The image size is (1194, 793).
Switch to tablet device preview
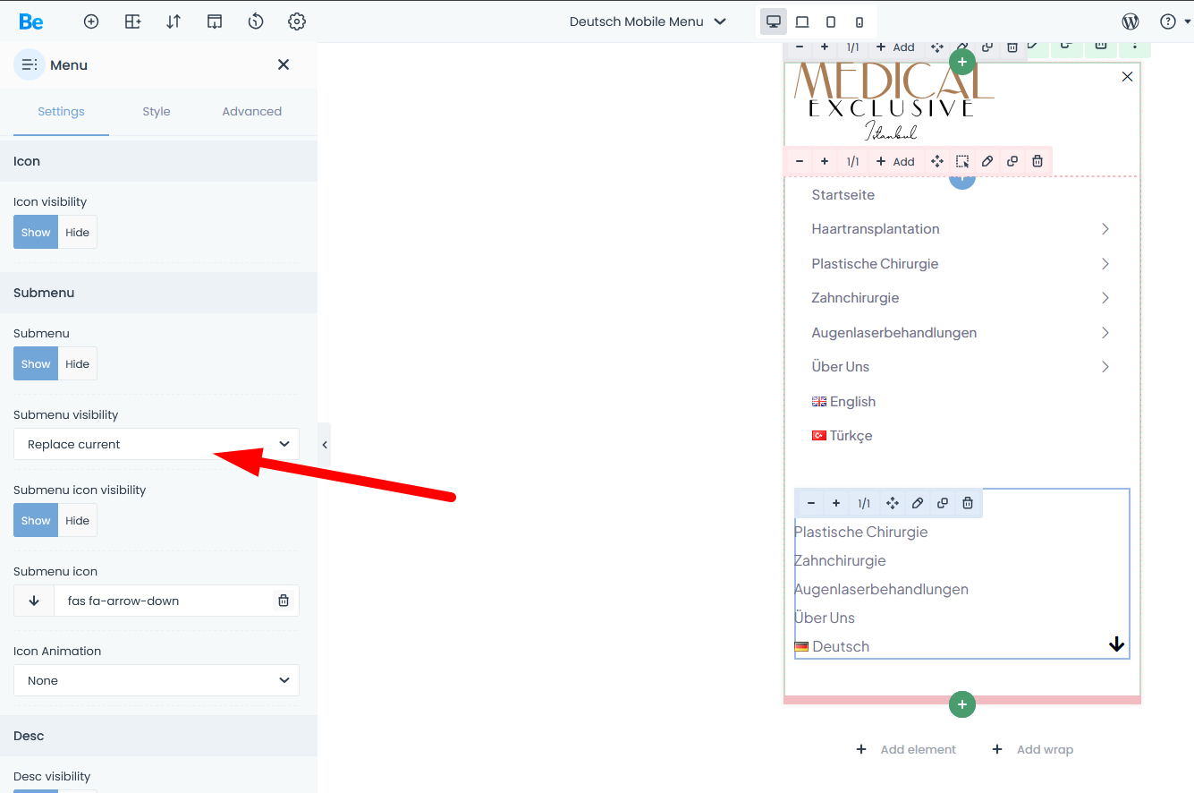[x=831, y=21]
